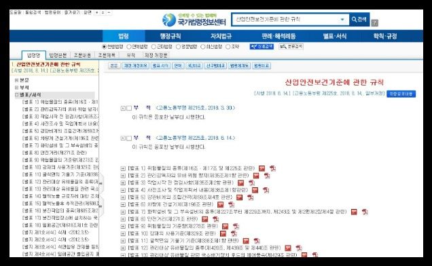Viewport: 432px width, 266px height.
Task: Click the 3단비교 button
Action: [x=194, y=66]
